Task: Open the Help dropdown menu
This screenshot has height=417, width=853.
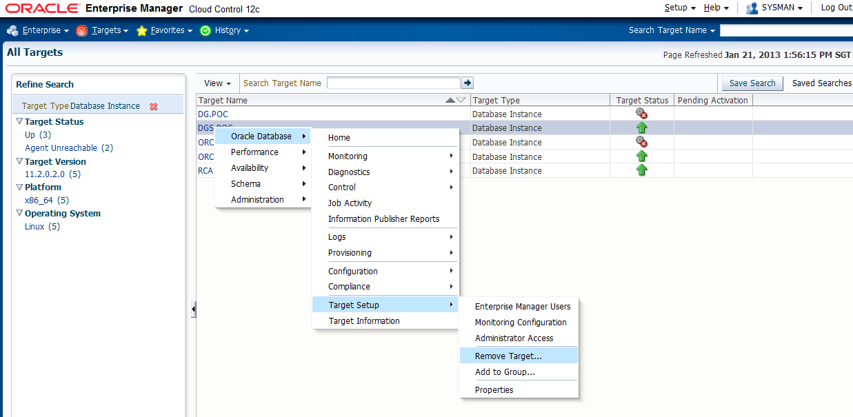Action: (716, 8)
